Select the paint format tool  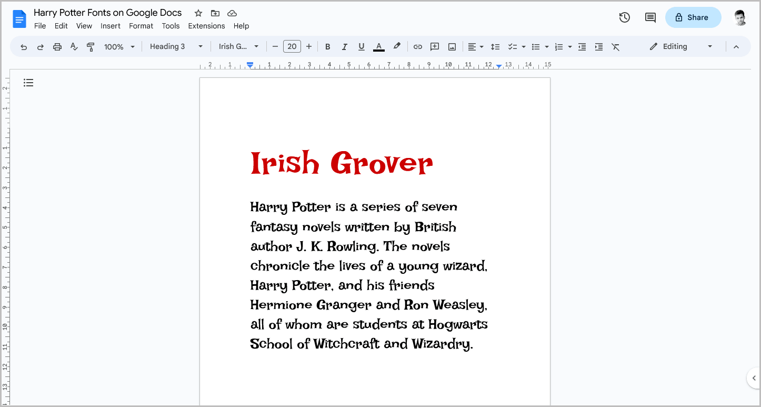(x=91, y=46)
